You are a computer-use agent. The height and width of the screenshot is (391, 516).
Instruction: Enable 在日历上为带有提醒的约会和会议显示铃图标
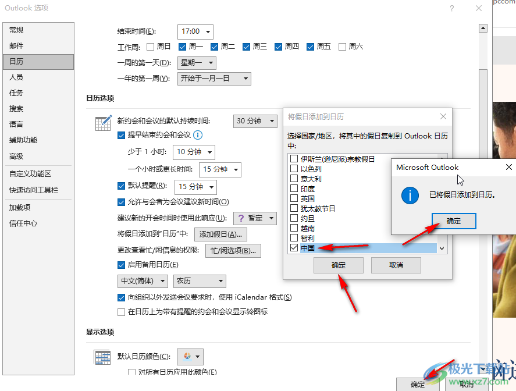pos(121,312)
